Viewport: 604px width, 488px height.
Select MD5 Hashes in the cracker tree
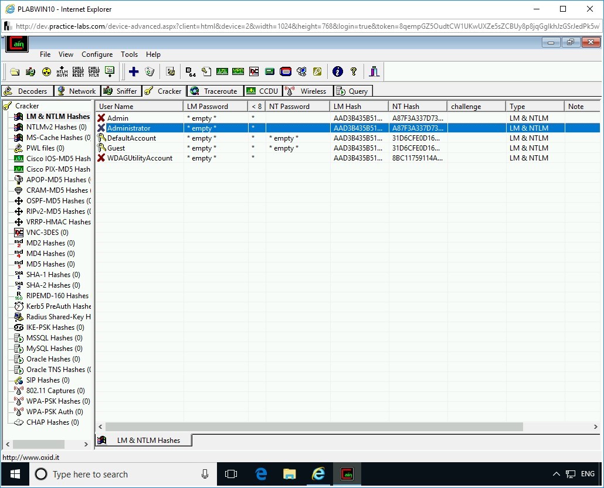coord(50,264)
